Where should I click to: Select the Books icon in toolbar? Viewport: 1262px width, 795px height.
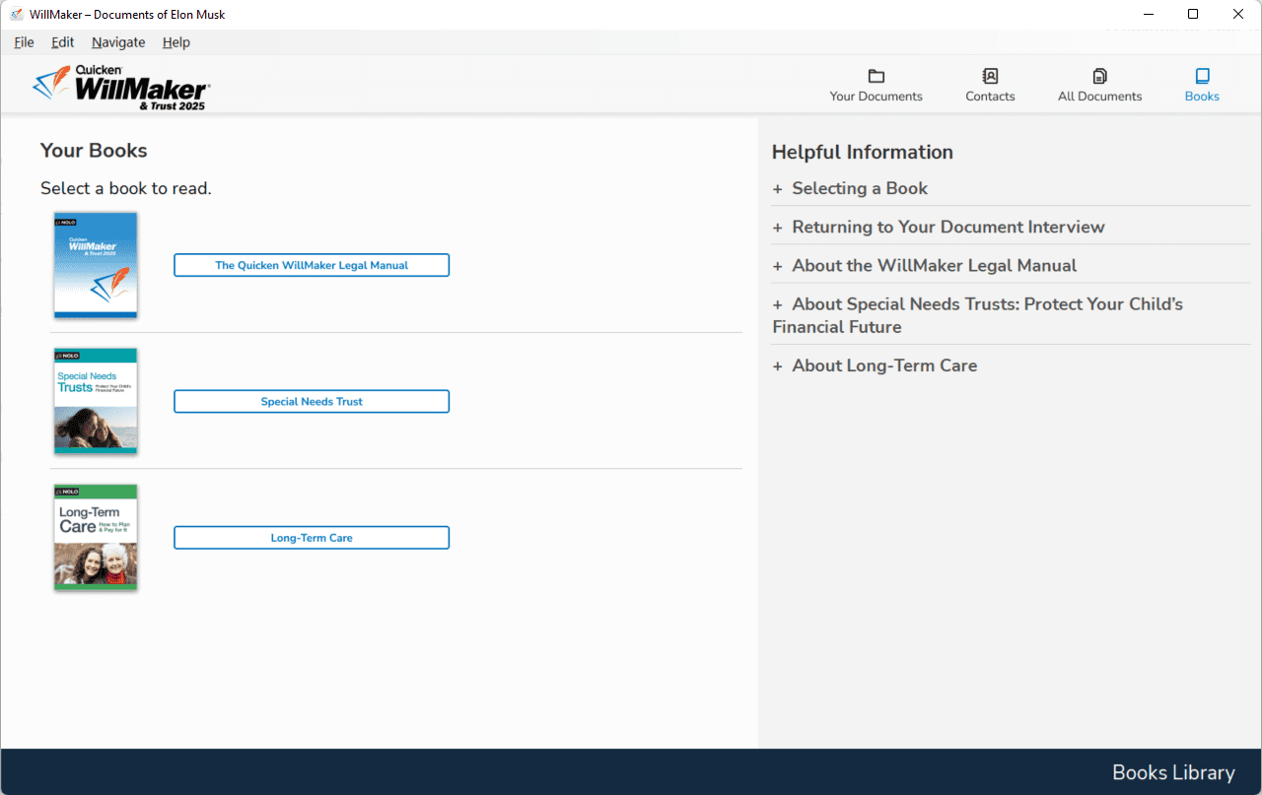pos(1202,77)
